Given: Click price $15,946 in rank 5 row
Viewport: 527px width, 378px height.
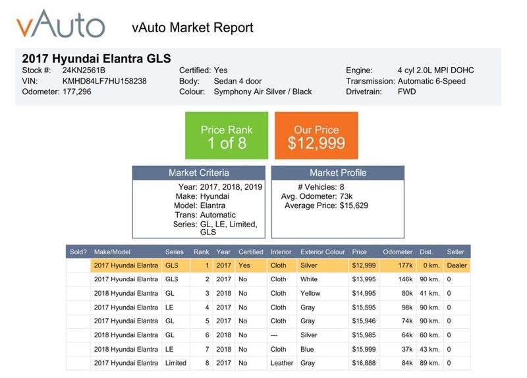Looking at the screenshot, I should pyautogui.click(x=364, y=321).
